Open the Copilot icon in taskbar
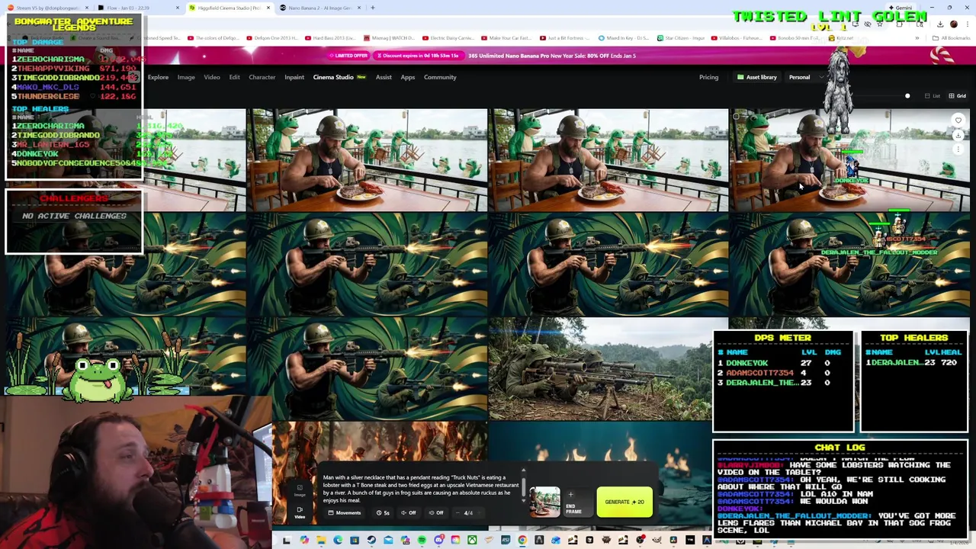 (x=304, y=541)
